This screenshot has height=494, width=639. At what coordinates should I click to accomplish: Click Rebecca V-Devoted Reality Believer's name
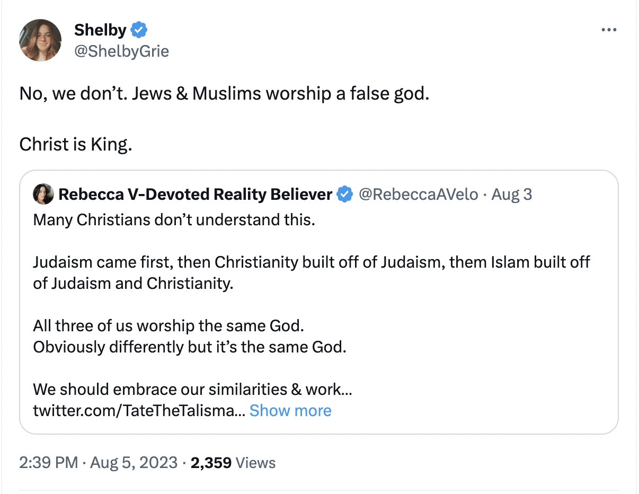(195, 194)
